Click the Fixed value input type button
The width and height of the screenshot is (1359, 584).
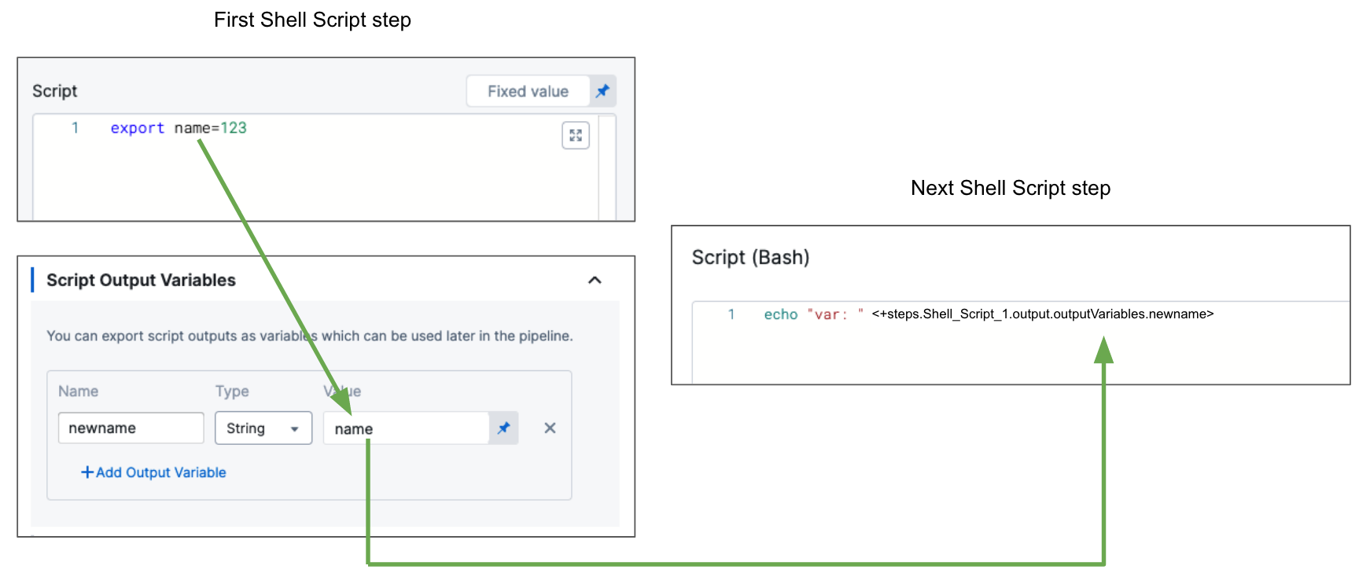(x=528, y=91)
